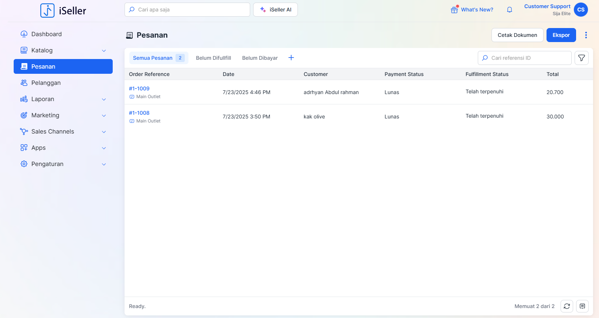This screenshot has width=599, height=318.
Task: Click Cetak Dokumen button
Action: pyautogui.click(x=517, y=35)
